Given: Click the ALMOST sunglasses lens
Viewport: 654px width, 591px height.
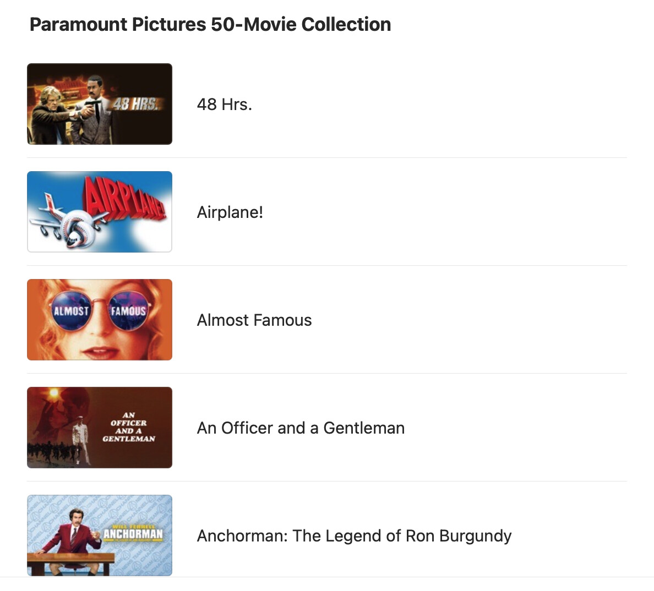Looking at the screenshot, I should pos(71,311).
